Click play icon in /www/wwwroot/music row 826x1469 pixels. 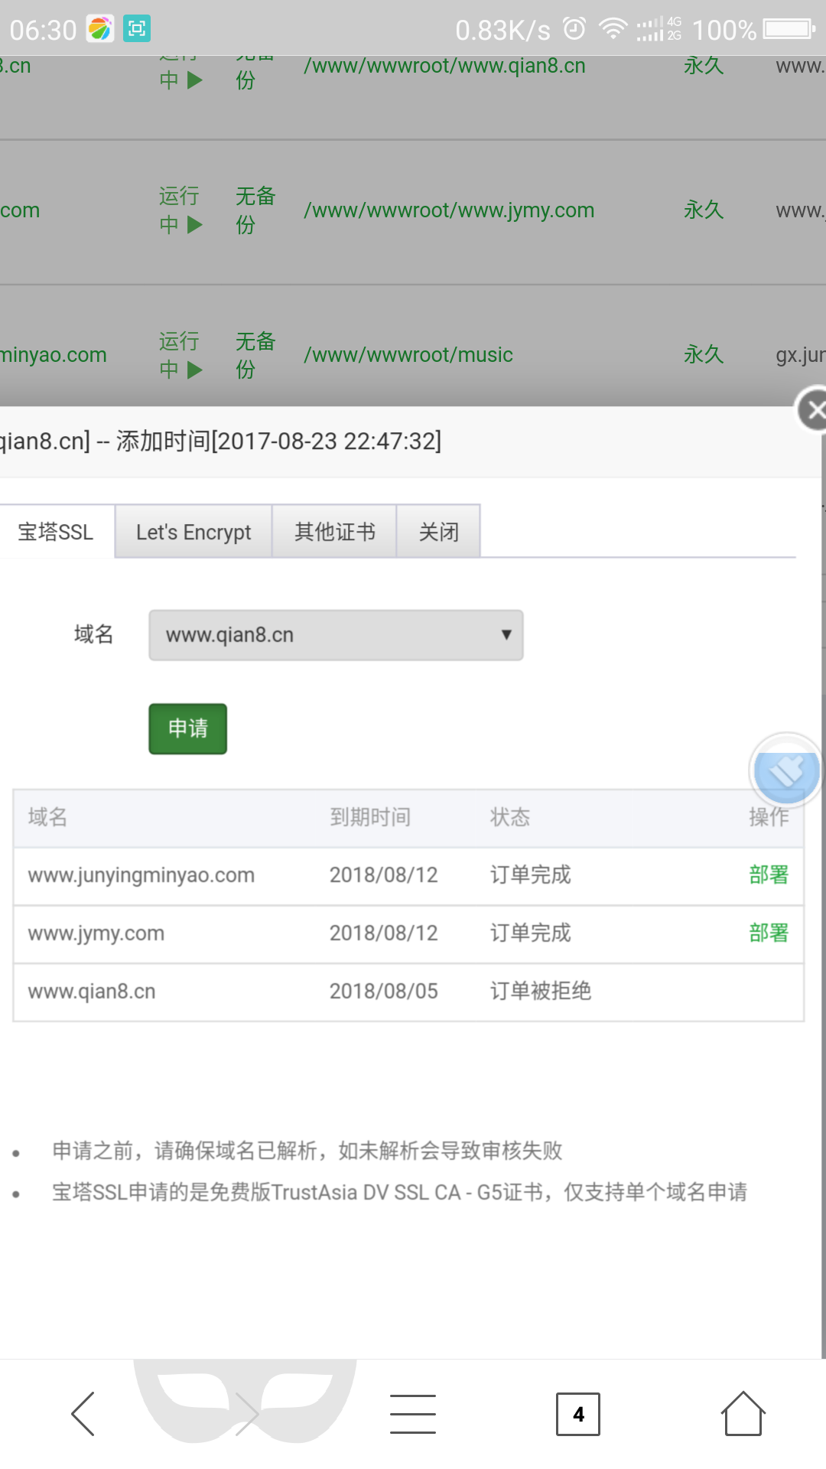(x=195, y=370)
